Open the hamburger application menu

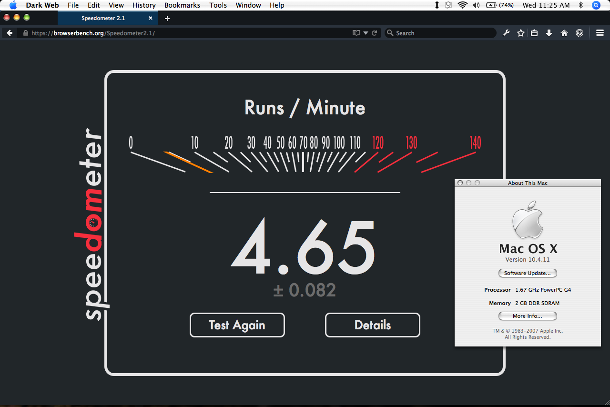[600, 33]
